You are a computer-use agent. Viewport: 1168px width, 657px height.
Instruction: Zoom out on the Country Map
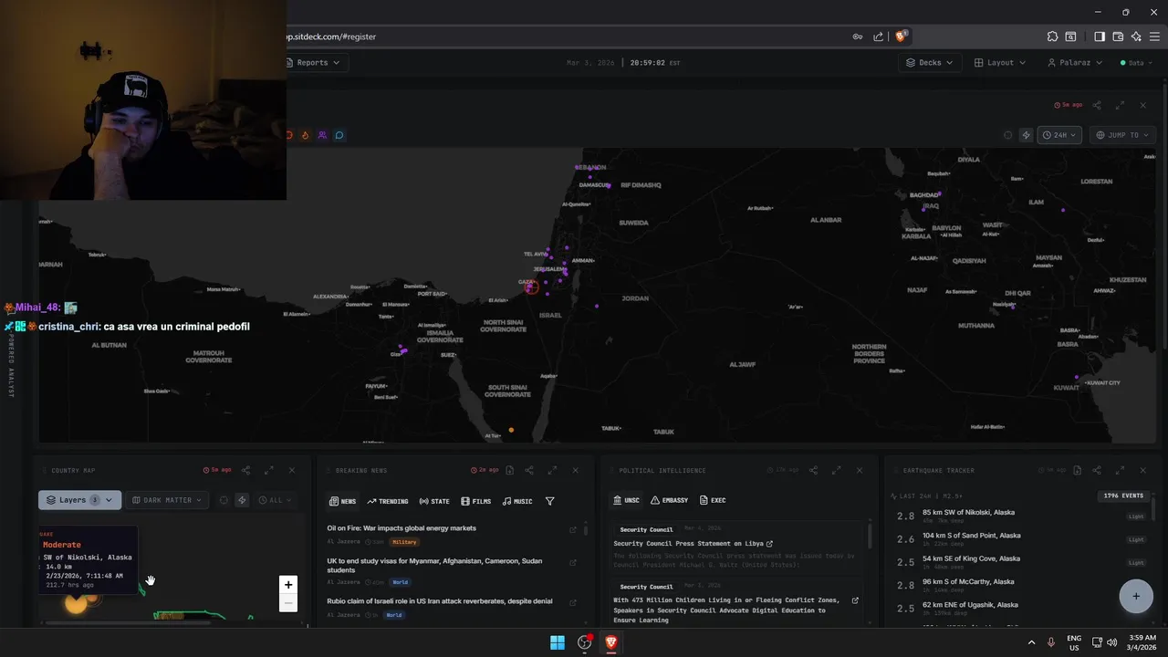(288, 603)
